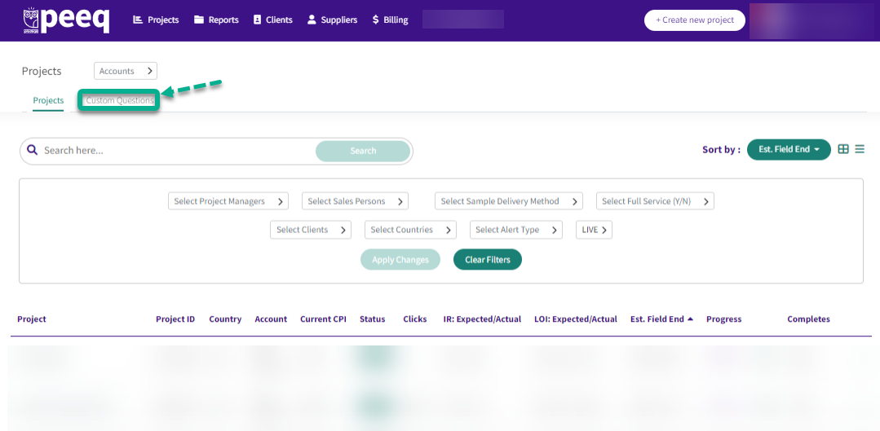Screen dimensions: 880x431
Task: Switch to list view icon
Action: (x=860, y=149)
